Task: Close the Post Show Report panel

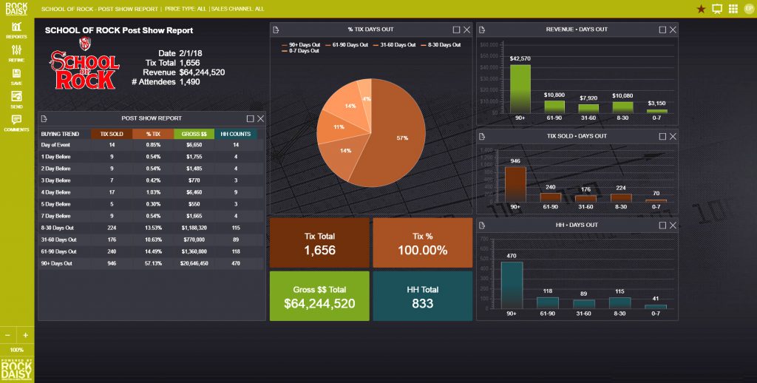Action: [x=261, y=118]
